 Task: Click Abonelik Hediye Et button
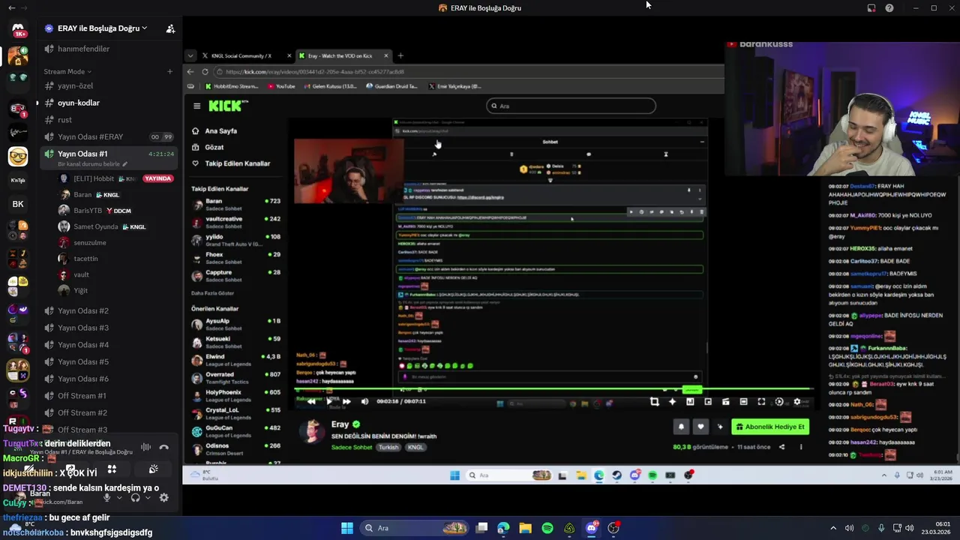(770, 427)
